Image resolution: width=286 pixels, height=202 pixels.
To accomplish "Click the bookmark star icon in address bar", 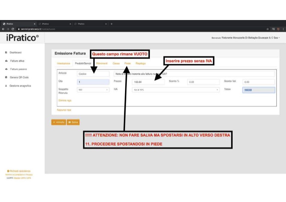I will 268,29.
